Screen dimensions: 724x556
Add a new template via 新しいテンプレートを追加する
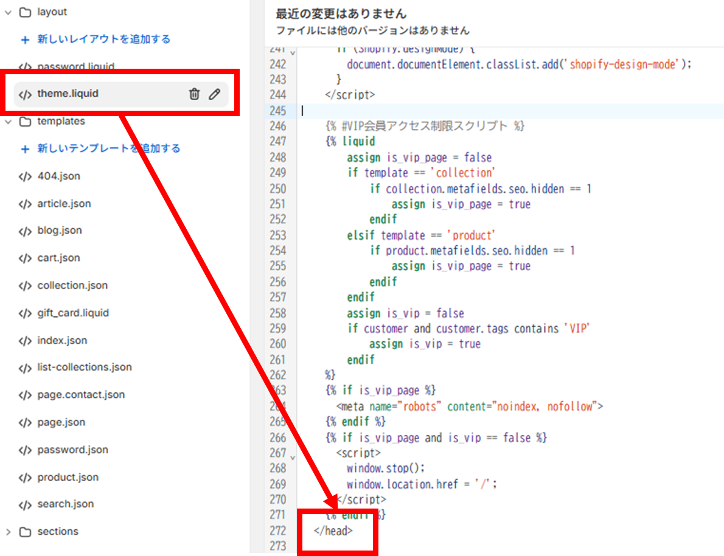click(x=108, y=148)
